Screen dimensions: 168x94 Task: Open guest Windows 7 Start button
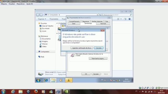click(x=38, y=80)
